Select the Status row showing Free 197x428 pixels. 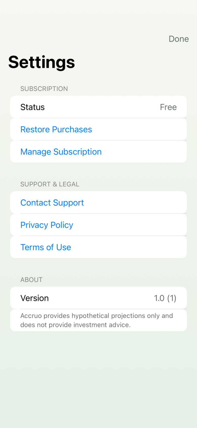[x=98, y=107]
